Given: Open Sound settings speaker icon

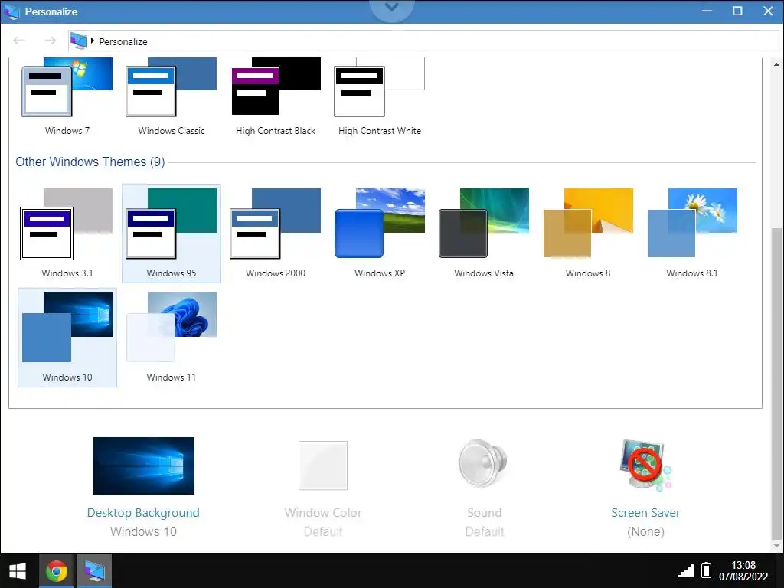Looking at the screenshot, I should pyautogui.click(x=483, y=463).
